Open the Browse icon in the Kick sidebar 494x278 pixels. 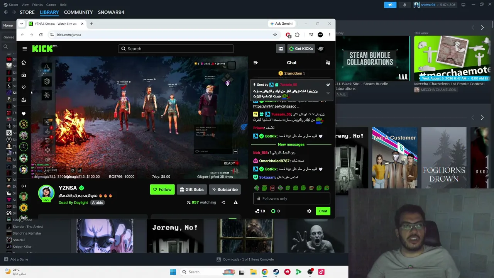[x=24, y=75]
